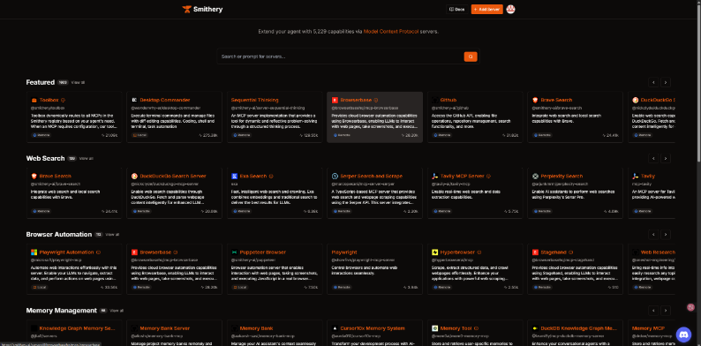Show previous Featured servers with left arrow
Viewport: 701px width, 346px height.
pyautogui.click(x=653, y=82)
